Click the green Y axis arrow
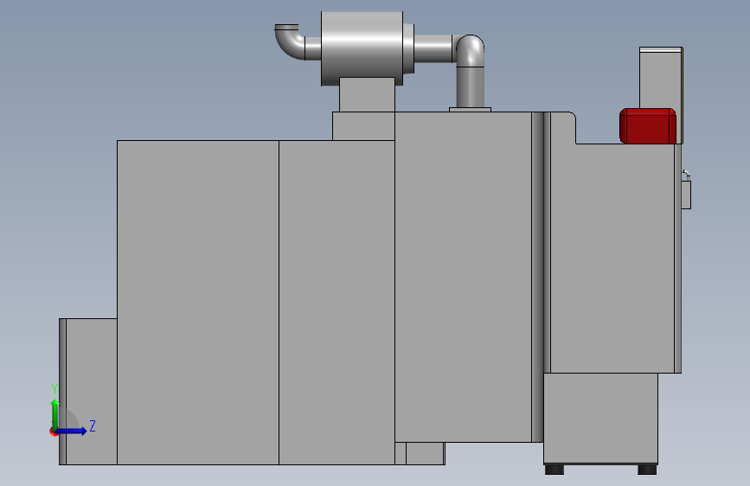 [55, 414]
